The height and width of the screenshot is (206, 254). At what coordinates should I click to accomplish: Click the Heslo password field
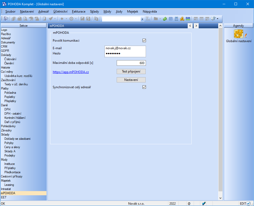pyautogui.click(x=125, y=53)
